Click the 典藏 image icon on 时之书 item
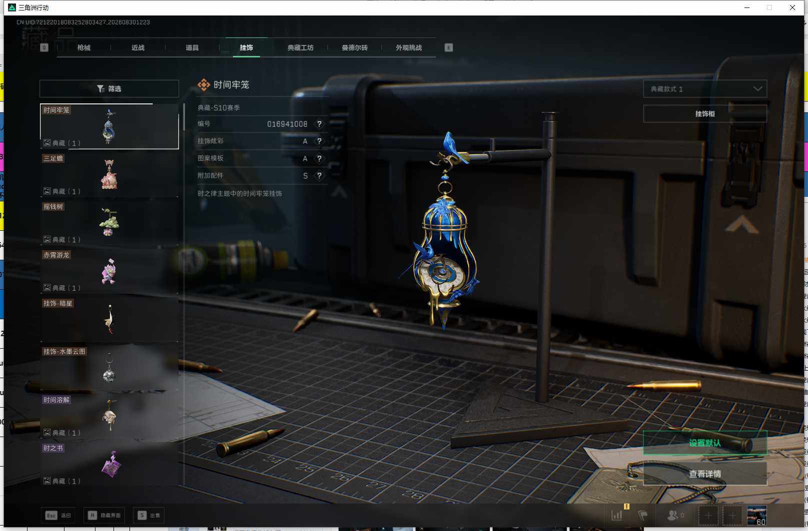 (x=47, y=481)
